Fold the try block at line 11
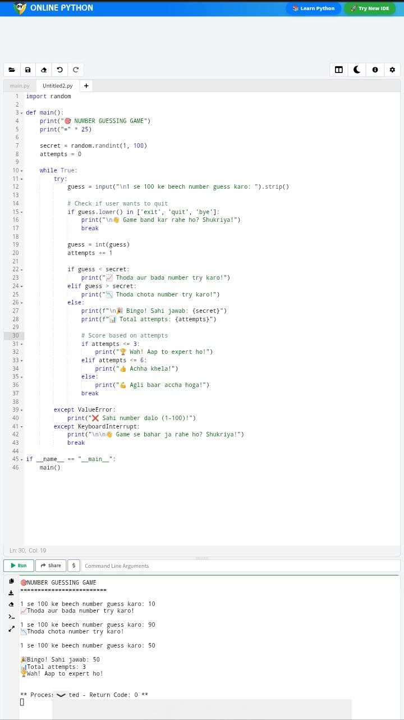The image size is (404, 720). click(x=21, y=179)
